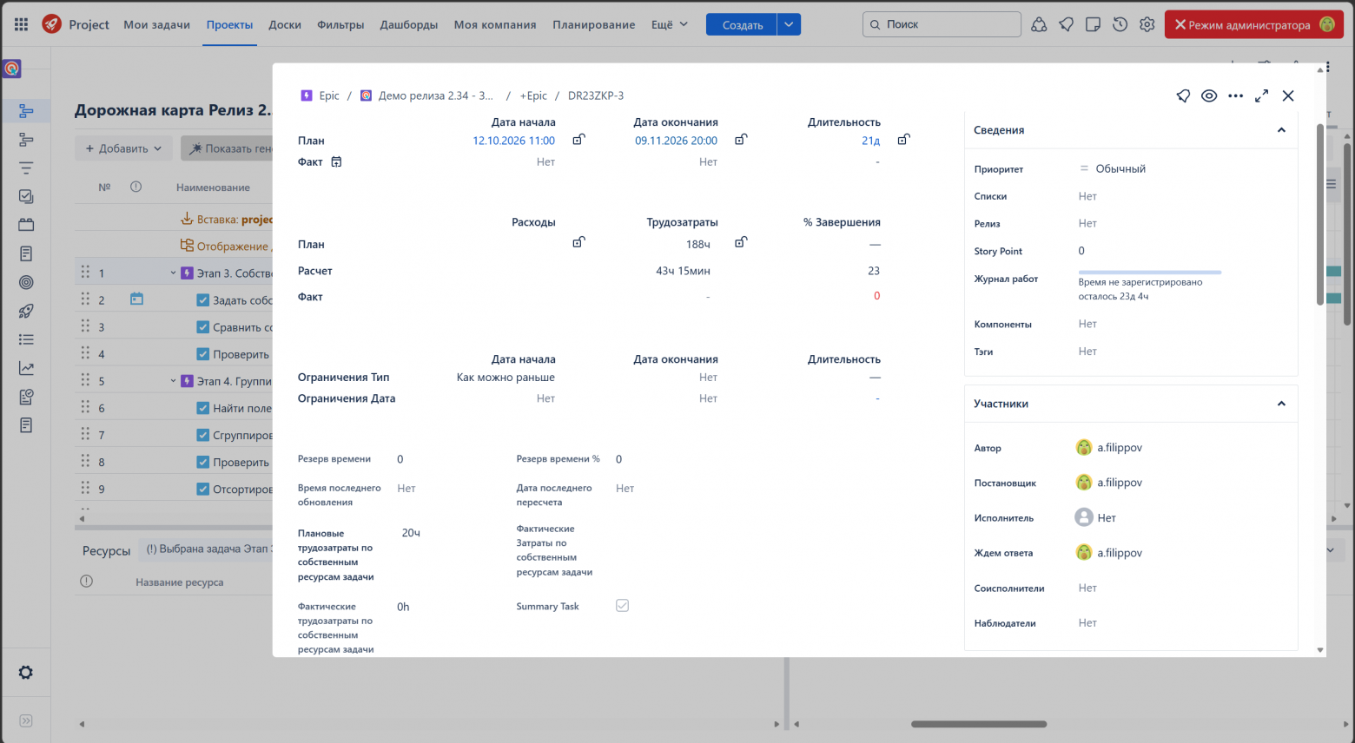Toggle checkbox of task 'Найти поле'
Screen dimensions: 1355x743
[x=203, y=408]
